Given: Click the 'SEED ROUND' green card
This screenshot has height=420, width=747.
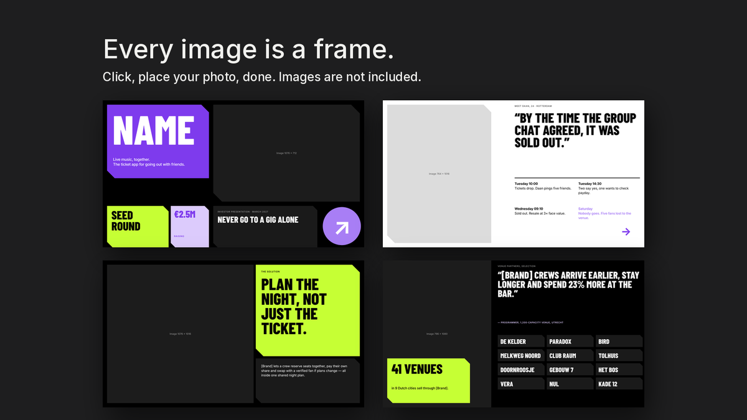Looking at the screenshot, I should click(x=138, y=226).
